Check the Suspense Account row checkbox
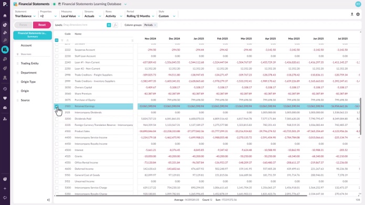The height and width of the screenshot is (205, 365). [57, 50]
